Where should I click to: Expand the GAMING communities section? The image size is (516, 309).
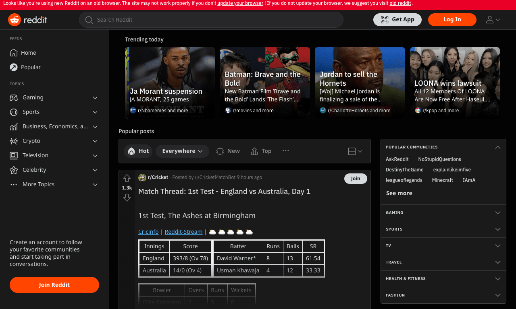443,213
